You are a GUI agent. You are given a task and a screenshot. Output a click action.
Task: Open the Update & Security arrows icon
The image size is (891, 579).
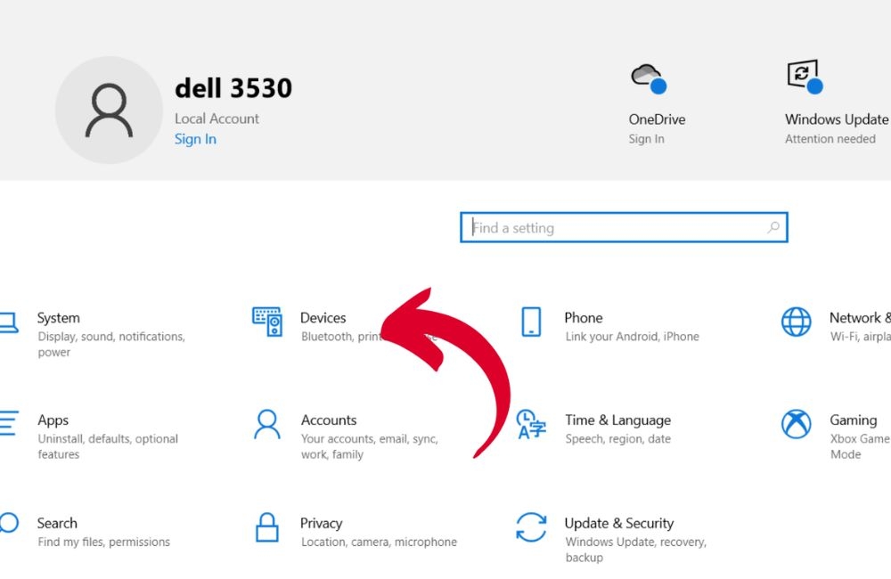point(531,527)
